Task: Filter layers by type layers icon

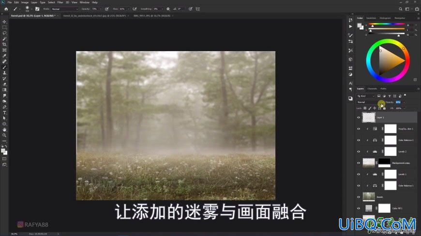Action: click(x=390, y=96)
